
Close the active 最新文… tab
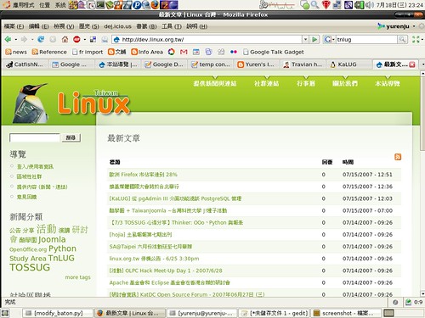[412, 64]
